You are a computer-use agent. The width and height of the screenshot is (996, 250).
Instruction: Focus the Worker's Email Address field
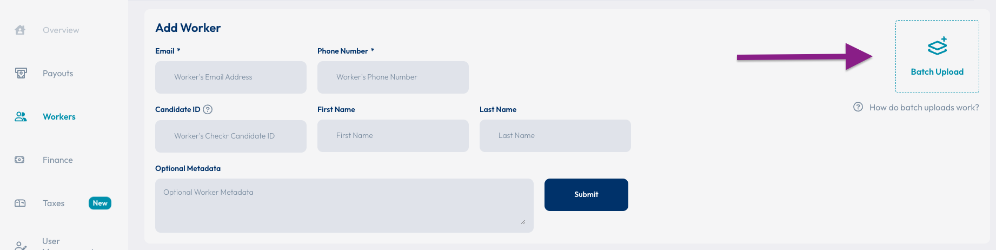(x=231, y=77)
